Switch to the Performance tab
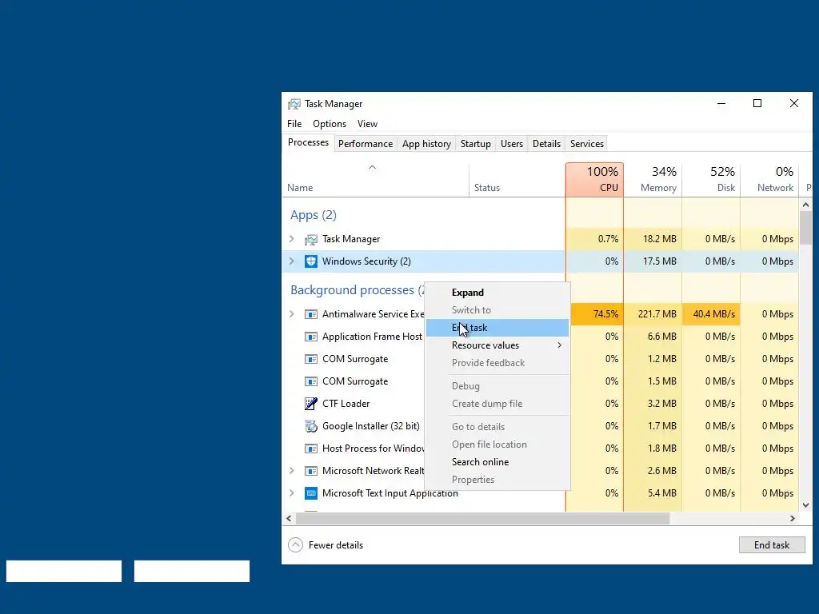 pyautogui.click(x=366, y=144)
